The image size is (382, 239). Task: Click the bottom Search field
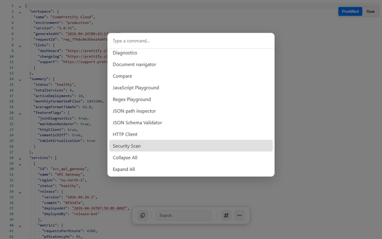point(183,215)
